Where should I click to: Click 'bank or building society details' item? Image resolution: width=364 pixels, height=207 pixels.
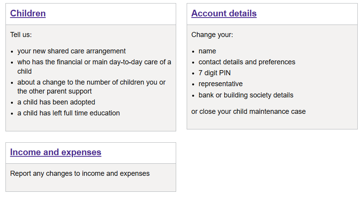point(246,95)
